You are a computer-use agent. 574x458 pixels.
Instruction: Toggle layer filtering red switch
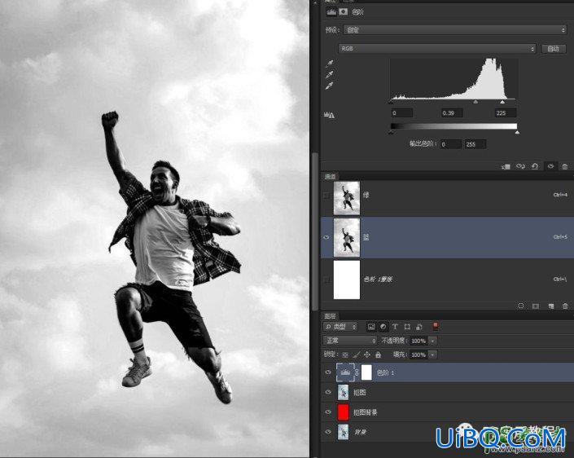click(x=436, y=326)
